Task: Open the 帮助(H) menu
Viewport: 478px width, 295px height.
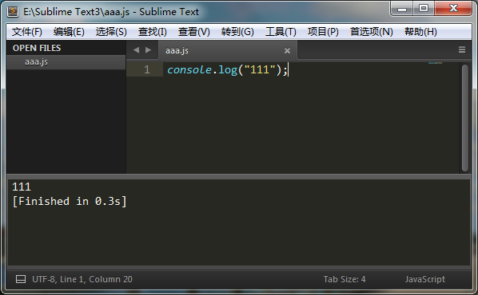Action: coord(420,32)
